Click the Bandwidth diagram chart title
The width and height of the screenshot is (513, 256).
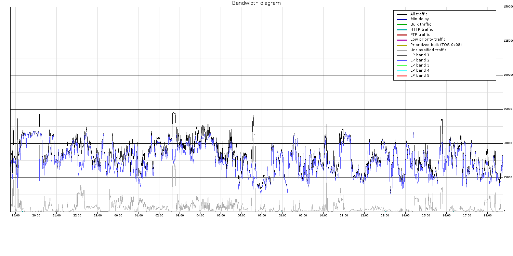point(256,3)
